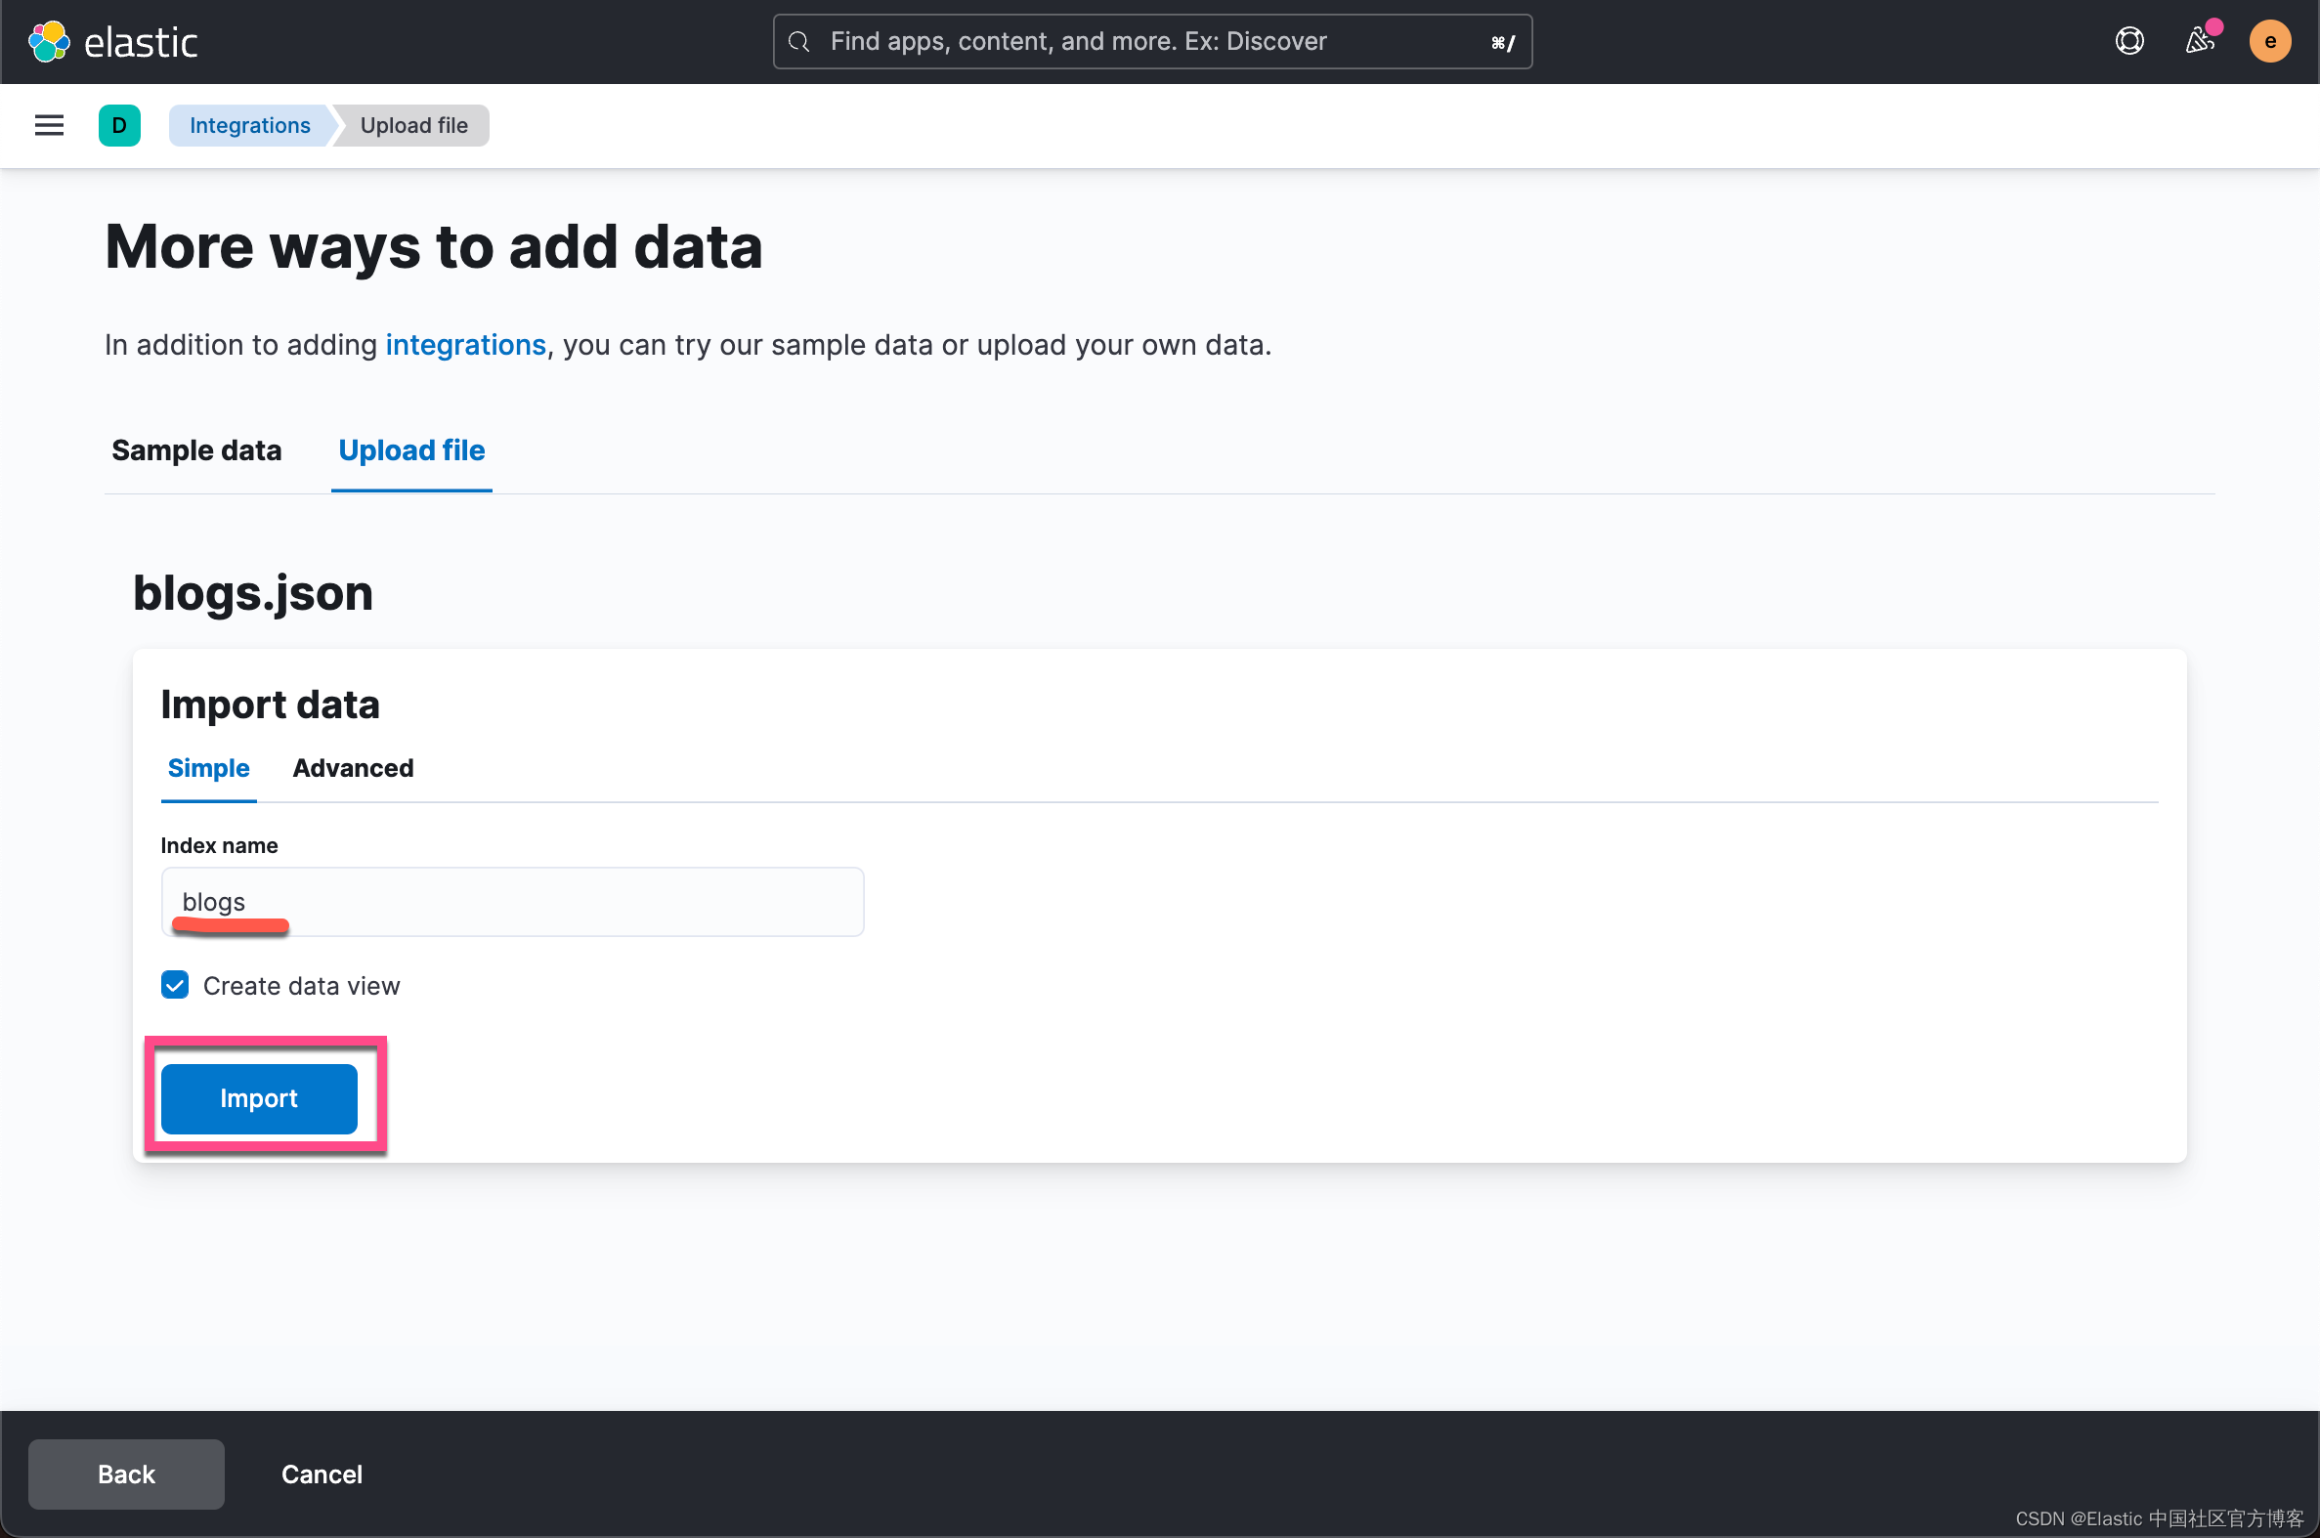Open the user avatar menu
Image resolution: width=2320 pixels, height=1538 pixels.
pos(2270,41)
